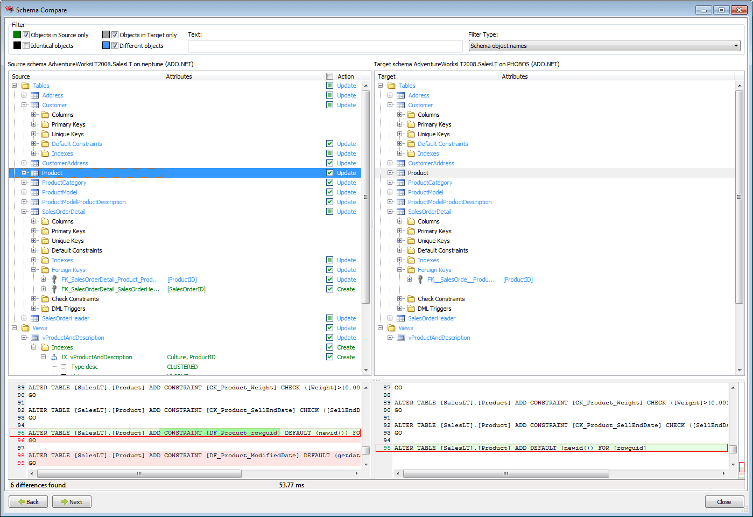The image size is (753, 517).
Task: Open the Filter Type dropdown
Action: (x=604, y=46)
